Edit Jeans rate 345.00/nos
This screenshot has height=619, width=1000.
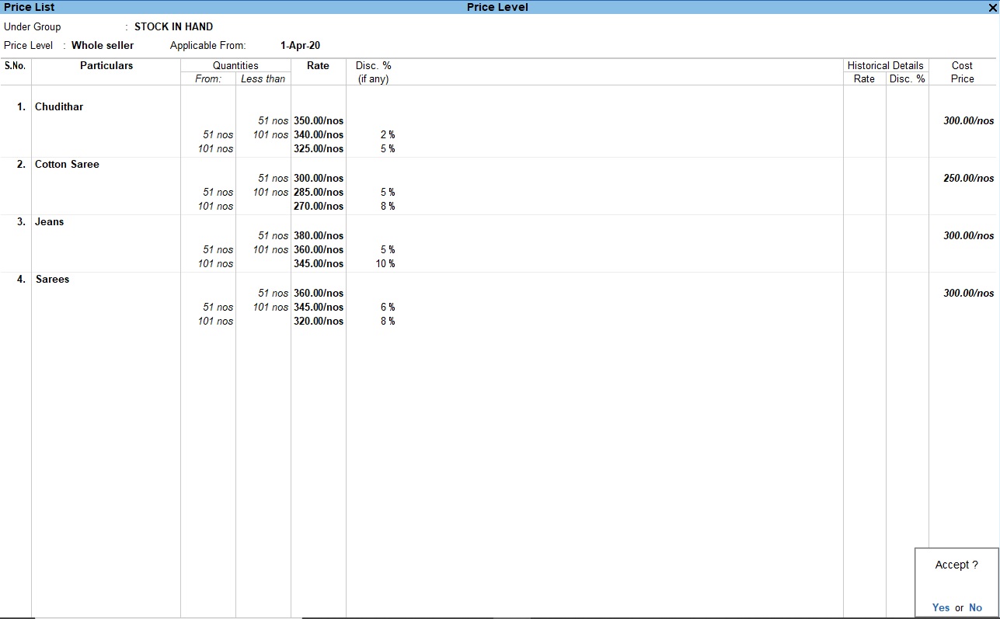[x=319, y=263]
